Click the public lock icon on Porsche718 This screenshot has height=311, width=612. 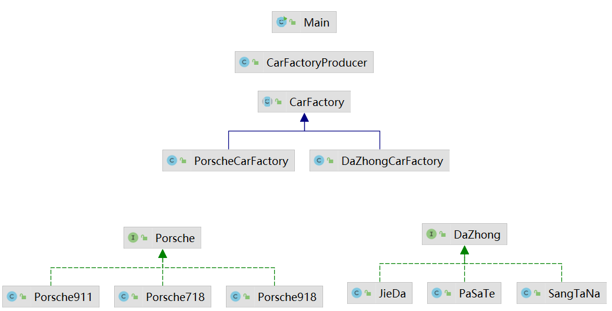click(x=135, y=297)
